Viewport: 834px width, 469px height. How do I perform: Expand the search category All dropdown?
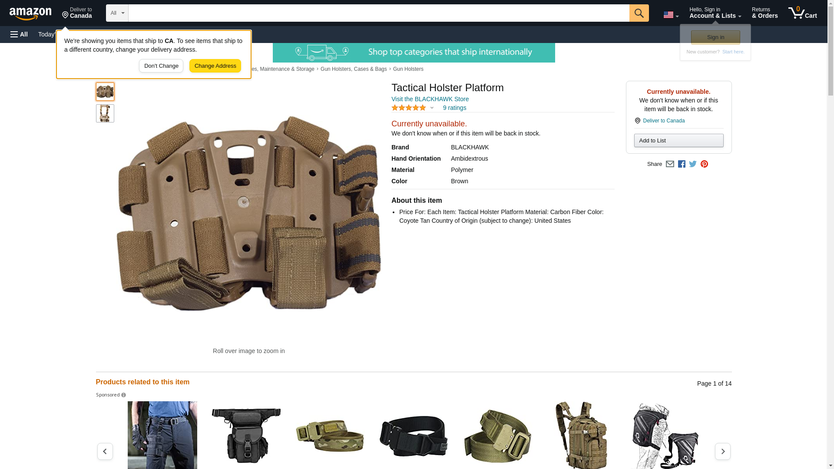(117, 13)
